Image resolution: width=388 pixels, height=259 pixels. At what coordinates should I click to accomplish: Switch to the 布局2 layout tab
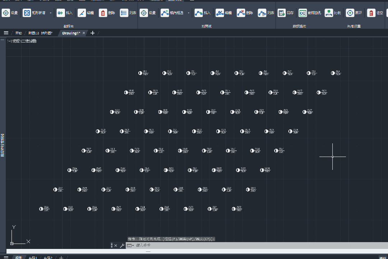tap(48, 258)
